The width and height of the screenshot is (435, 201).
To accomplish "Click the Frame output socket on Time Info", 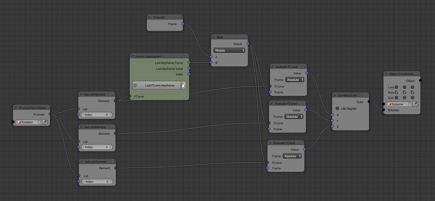I will pyautogui.click(x=182, y=24).
